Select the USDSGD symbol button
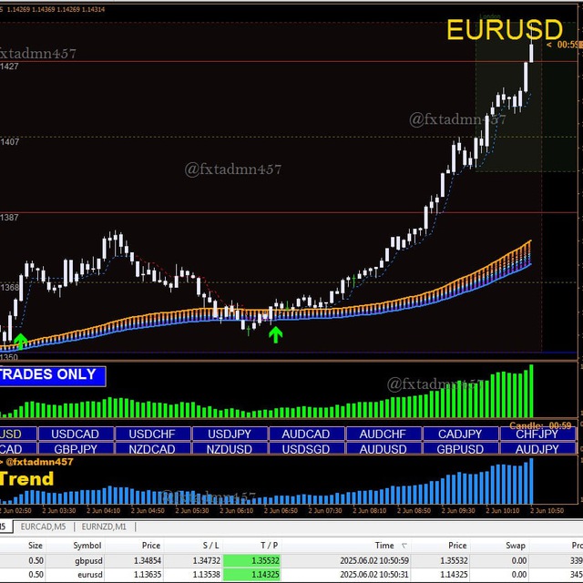The width and height of the screenshot is (583, 583). tap(306, 449)
